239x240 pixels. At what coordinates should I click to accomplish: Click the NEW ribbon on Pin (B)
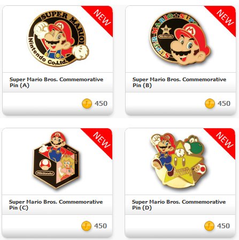coord(225,18)
